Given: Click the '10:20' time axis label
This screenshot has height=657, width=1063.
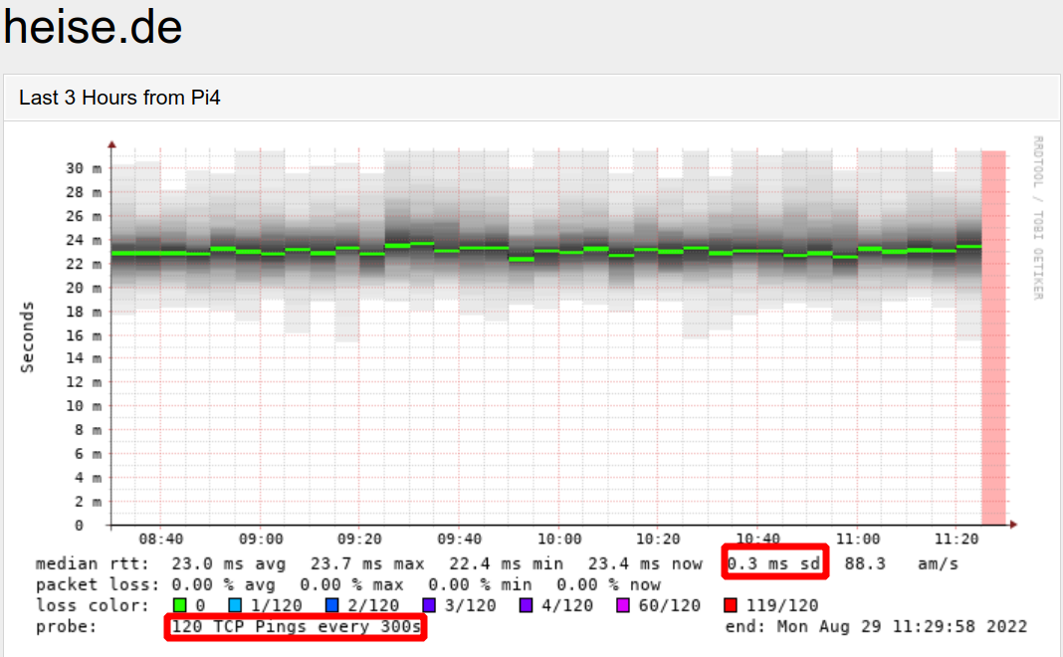Looking at the screenshot, I should pyautogui.click(x=658, y=539).
